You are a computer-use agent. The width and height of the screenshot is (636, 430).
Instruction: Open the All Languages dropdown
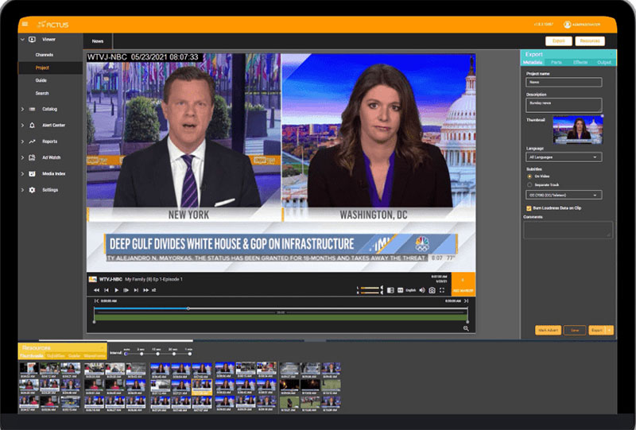coord(564,157)
